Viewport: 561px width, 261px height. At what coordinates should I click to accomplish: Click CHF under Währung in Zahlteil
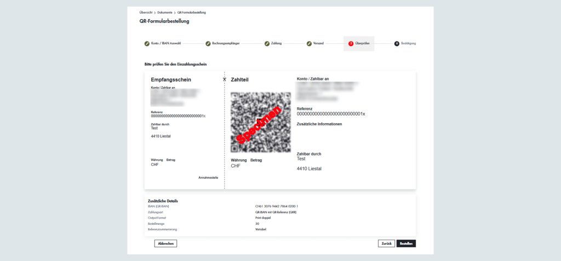pos(236,166)
